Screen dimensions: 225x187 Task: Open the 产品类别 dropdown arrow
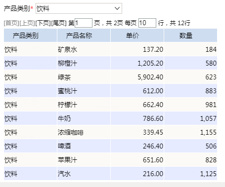pos(117,8)
